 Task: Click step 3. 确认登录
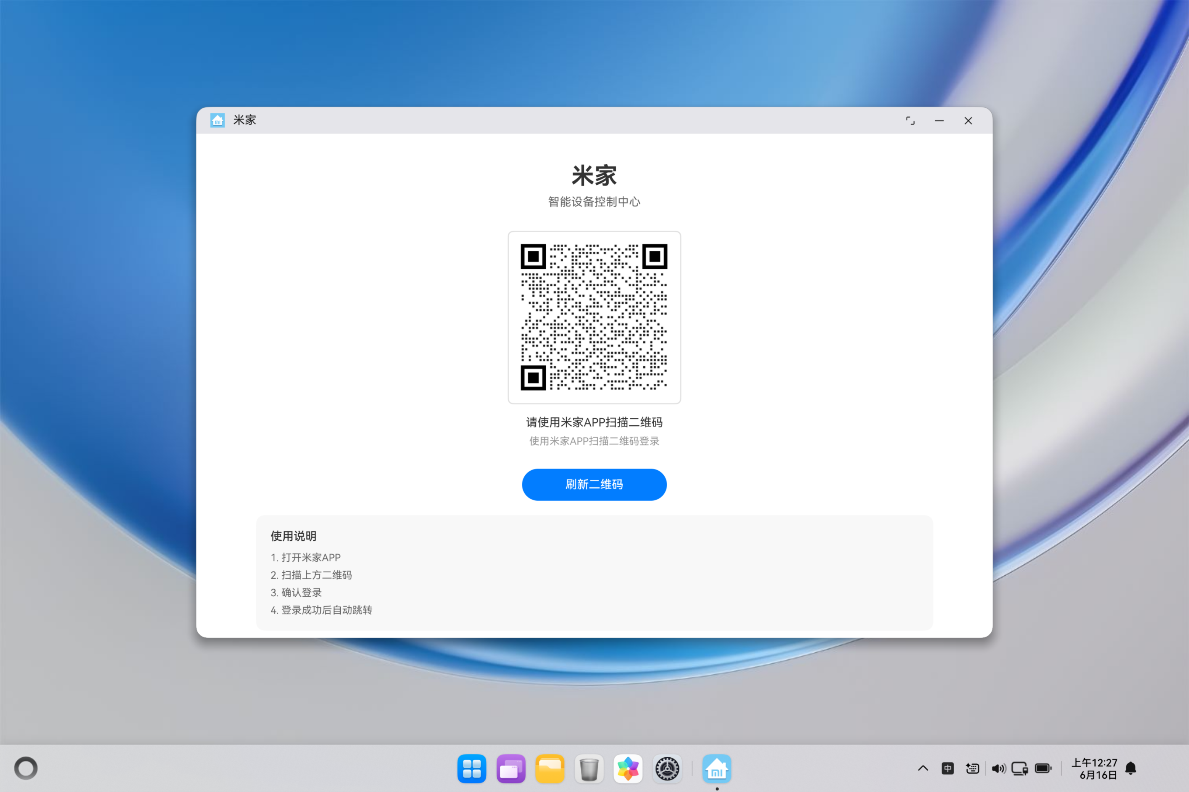[296, 592]
